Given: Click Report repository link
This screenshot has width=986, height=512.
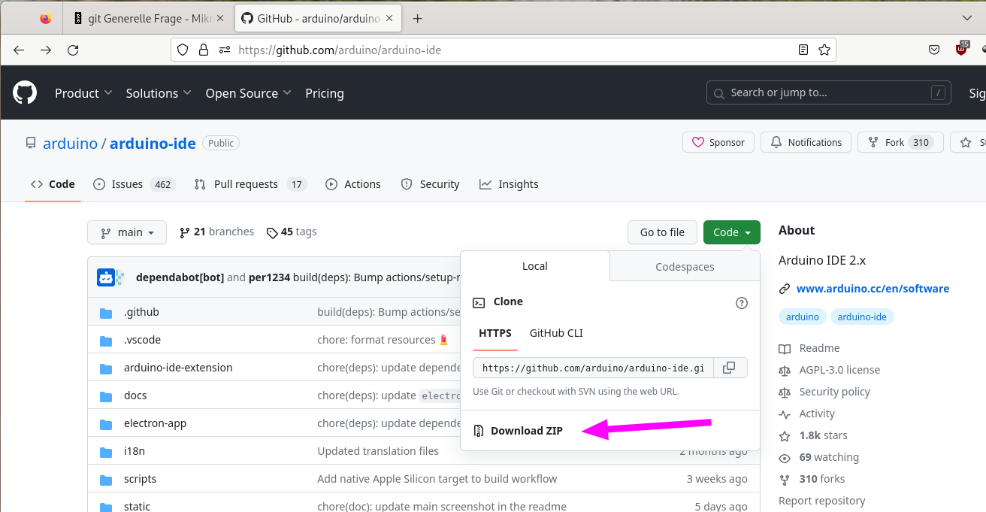Looking at the screenshot, I should (822, 501).
